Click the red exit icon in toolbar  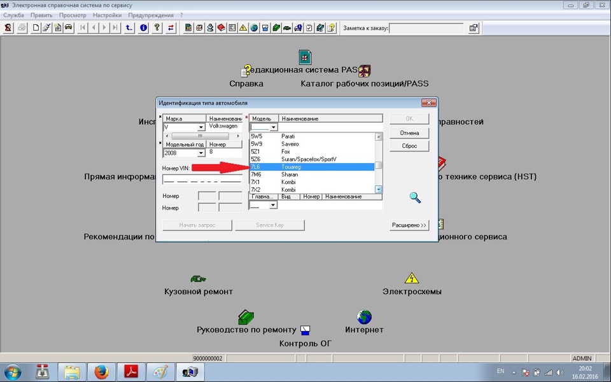click(x=8, y=27)
